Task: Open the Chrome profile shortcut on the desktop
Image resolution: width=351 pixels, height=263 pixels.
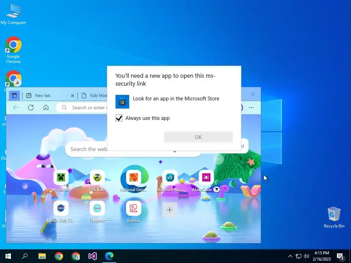Action: point(13,79)
